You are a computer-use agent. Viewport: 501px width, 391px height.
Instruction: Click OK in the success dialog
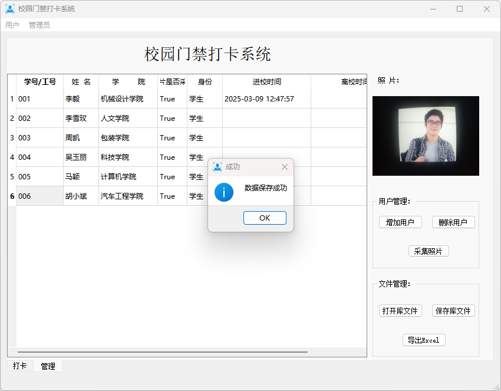point(265,218)
